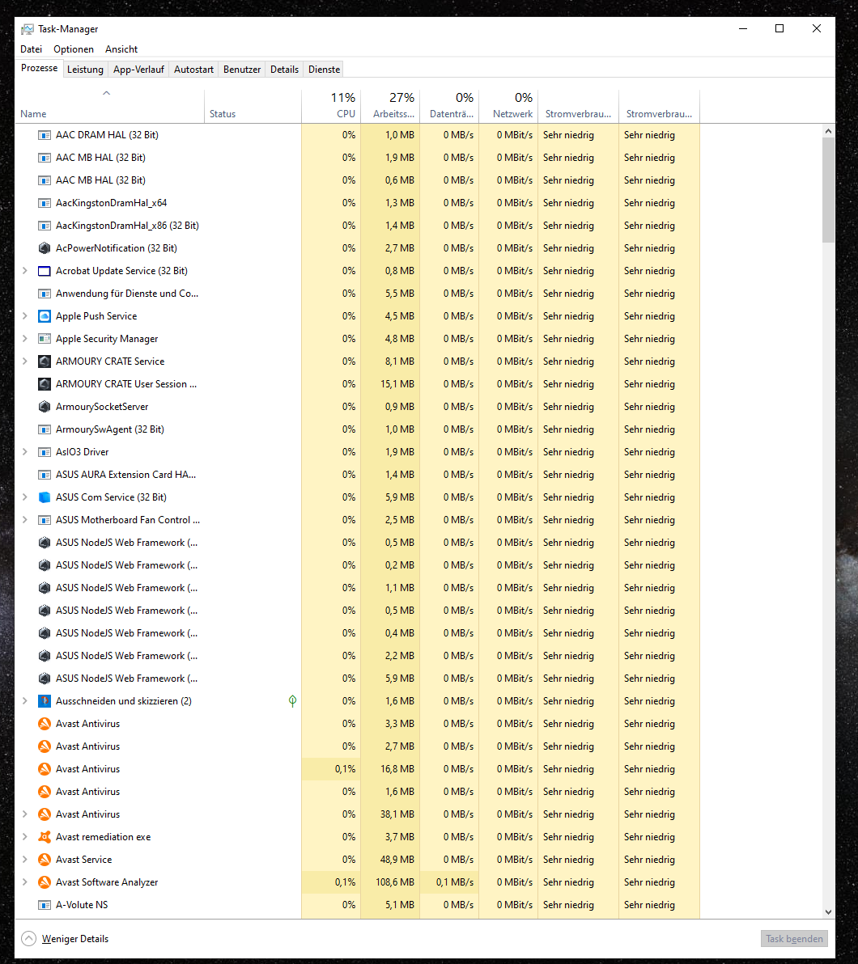Screen dimensions: 858x964
Task: Click the 38,1 MB memory value
Action: [x=397, y=814]
